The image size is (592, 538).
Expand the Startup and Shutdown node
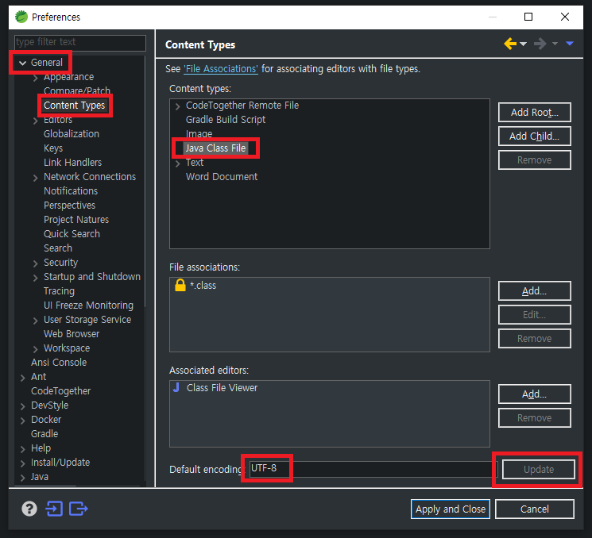pyautogui.click(x=36, y=278)
